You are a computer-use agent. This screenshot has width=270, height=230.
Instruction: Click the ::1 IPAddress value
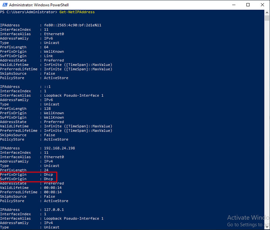(x=47, y=87)
